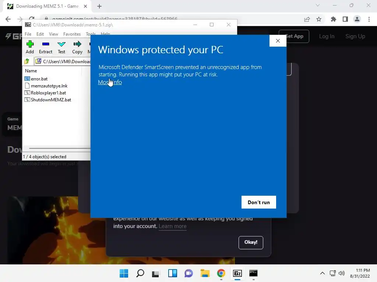Open the volume tray icon
The width and height of the screenshot is (377, 282).
pyautogui.click(x=341, y=273)
